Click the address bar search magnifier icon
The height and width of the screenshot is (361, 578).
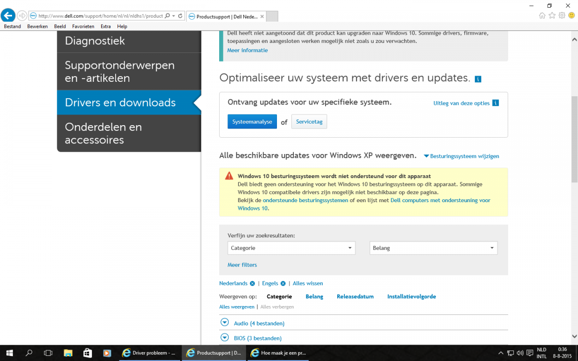pos(168,16)
